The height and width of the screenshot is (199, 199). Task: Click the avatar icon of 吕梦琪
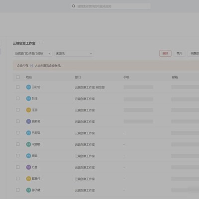(x=28, y=133)
